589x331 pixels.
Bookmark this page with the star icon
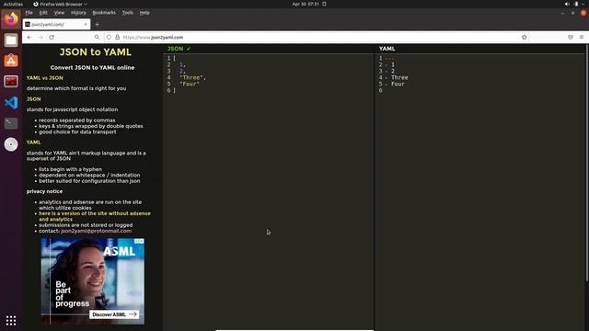point(524,37)
